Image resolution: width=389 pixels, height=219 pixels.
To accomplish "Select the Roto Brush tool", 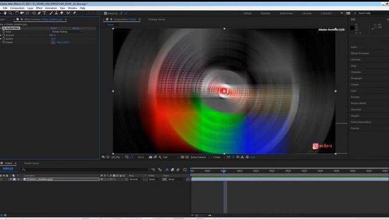I will 68,13.
